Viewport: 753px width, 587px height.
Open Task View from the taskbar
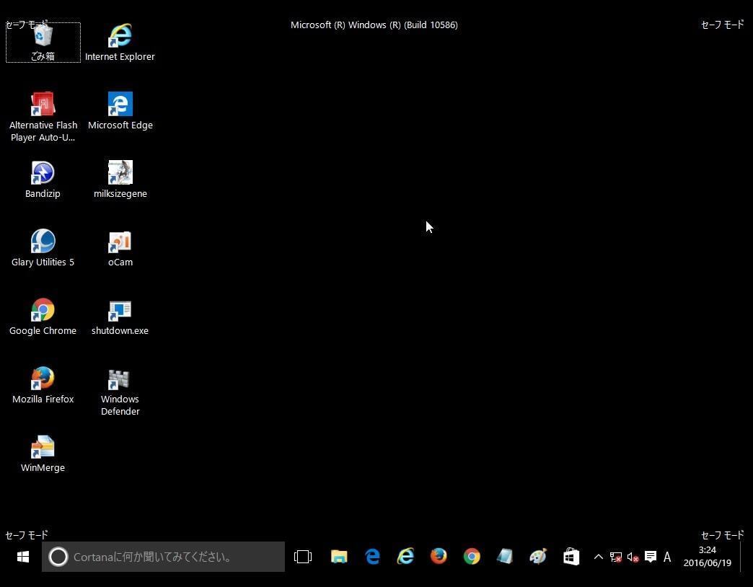[302, 557]
